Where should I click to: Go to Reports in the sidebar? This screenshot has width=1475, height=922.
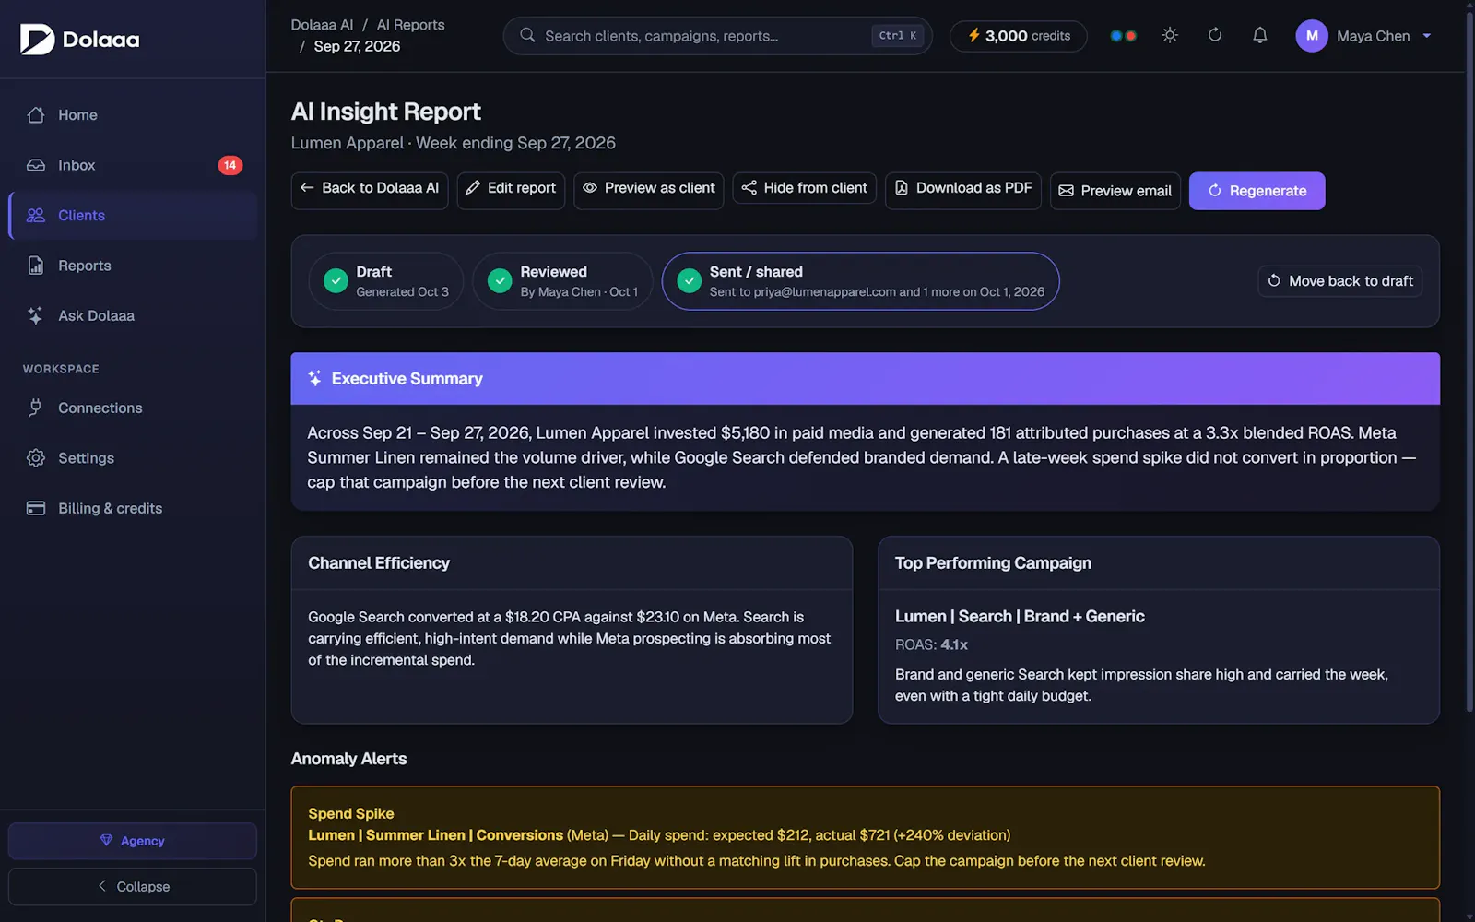[133, 266]
